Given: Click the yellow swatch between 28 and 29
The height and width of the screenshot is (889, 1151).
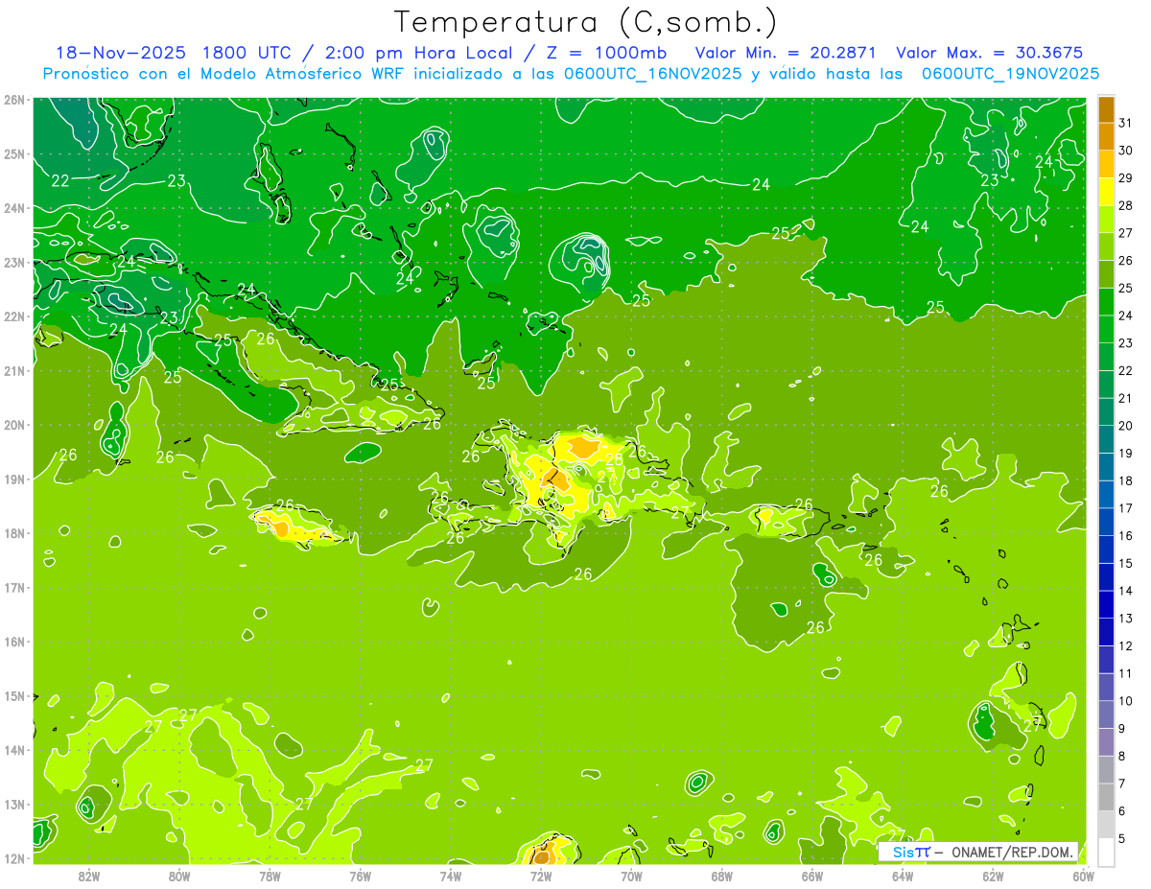Looking at the screenshot, I should (1107, 192).
